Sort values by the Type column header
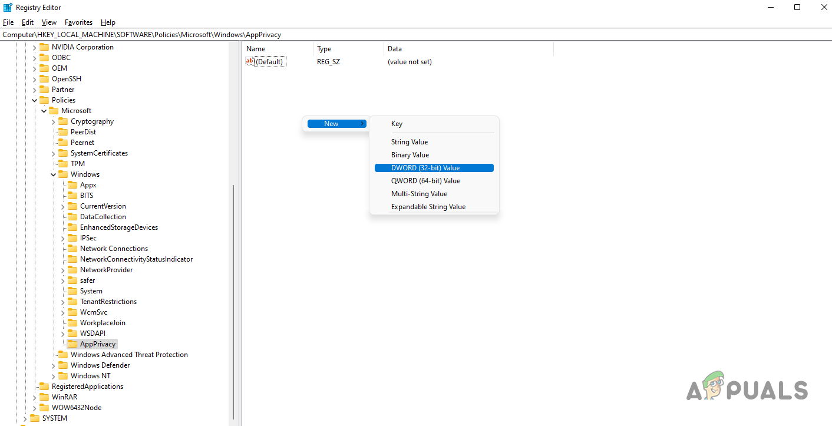 [x=349, y=49]
